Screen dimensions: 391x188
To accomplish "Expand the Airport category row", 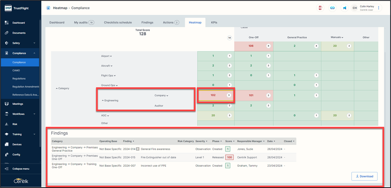I will (107, 56).
